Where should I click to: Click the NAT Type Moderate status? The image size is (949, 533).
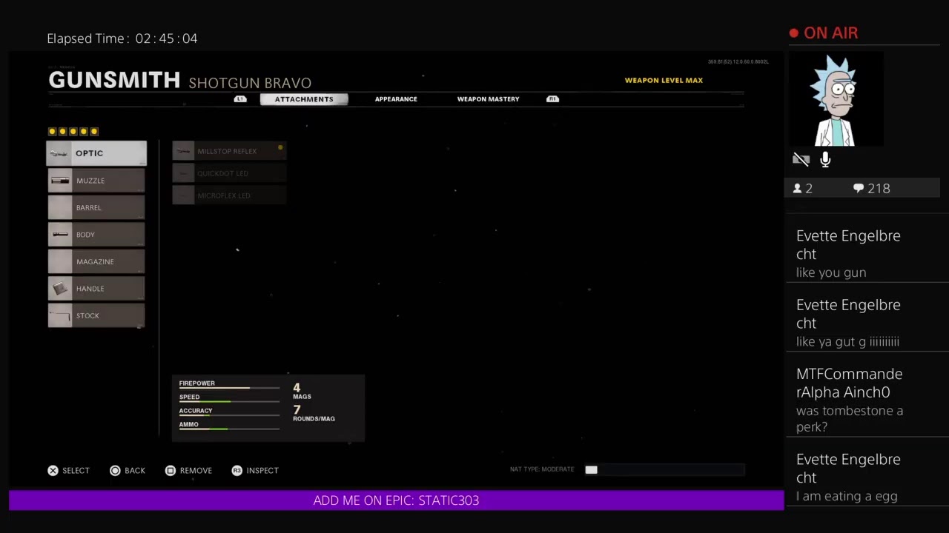pyautogui.click(x=542, y=469)
